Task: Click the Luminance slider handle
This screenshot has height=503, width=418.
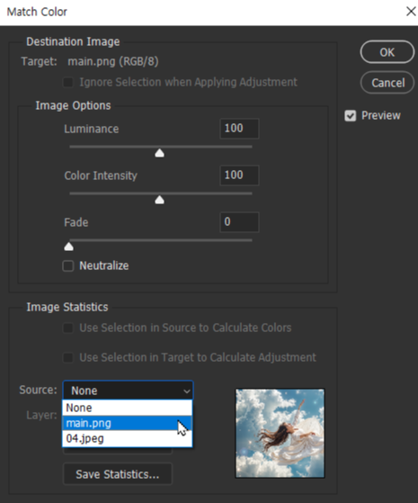Action: (159, 153)
